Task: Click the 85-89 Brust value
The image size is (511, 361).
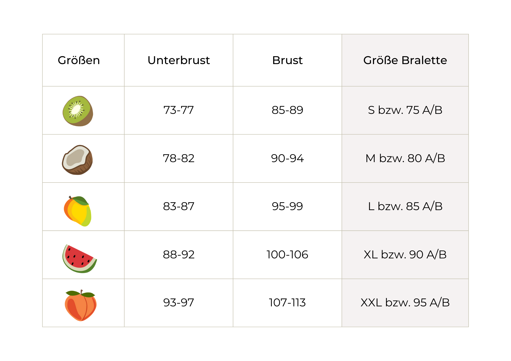Action: 287,110
